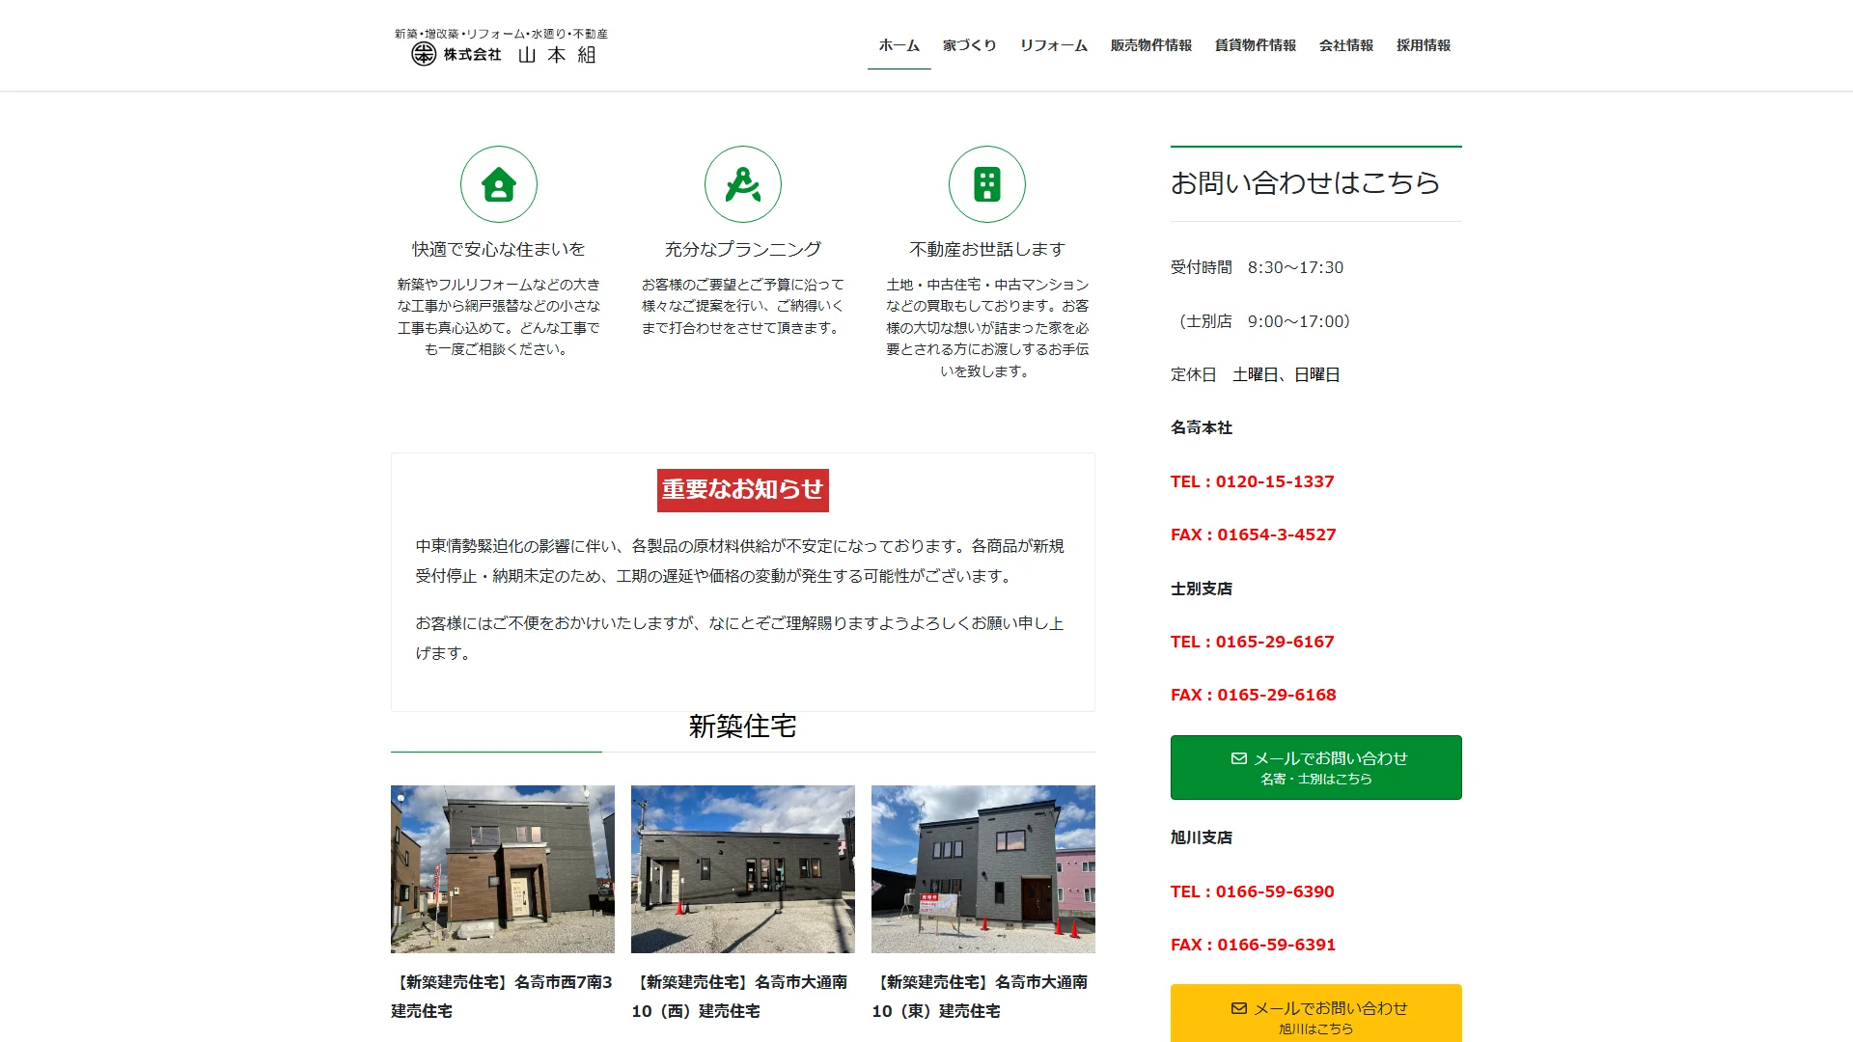Click the house icon above 快適で安心な住まいを
1853x1042 pixels.
(x=499, y=184)
